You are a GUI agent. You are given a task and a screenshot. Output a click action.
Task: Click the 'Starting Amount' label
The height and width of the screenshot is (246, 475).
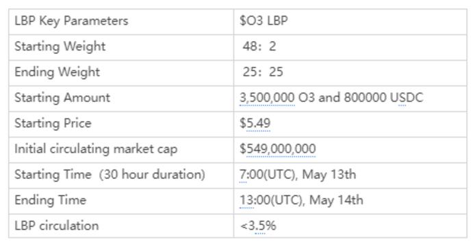[x=62, y=98]
